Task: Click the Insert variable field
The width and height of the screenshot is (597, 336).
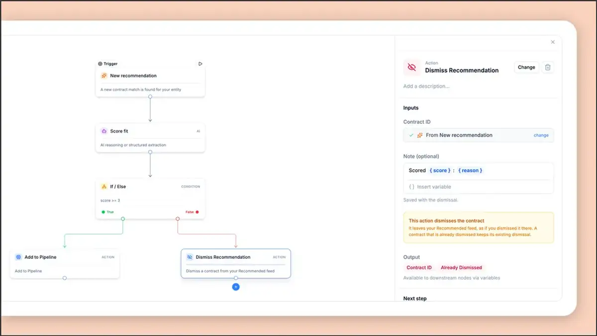Action: point(479,187)
